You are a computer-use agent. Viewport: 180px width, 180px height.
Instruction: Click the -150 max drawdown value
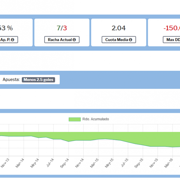tap(172, 28)
